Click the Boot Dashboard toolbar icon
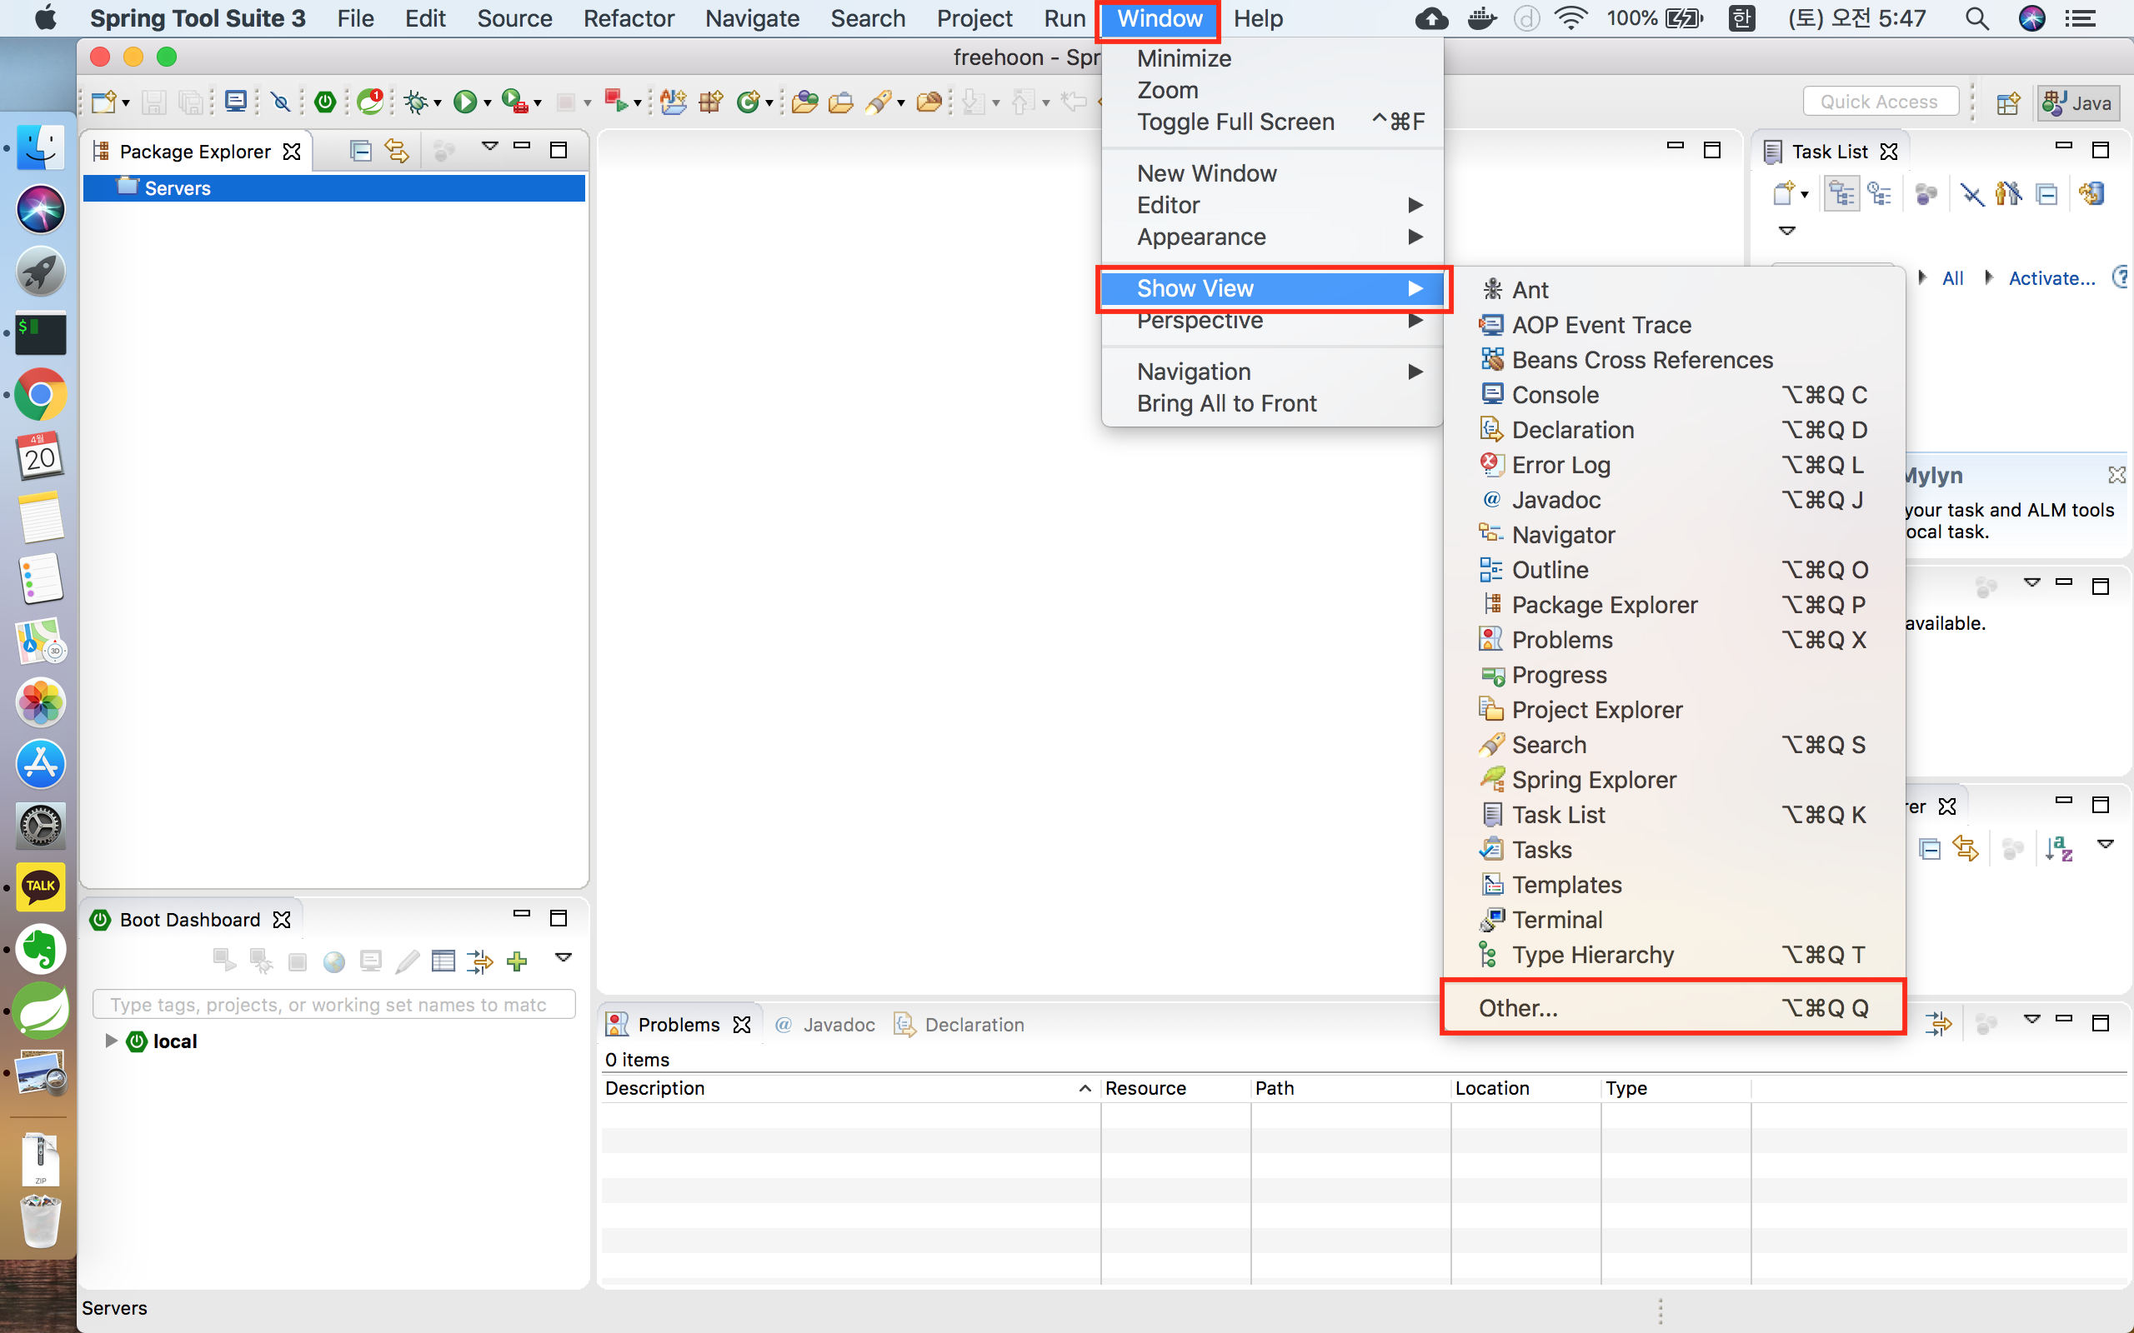 click(x=324, y=102)
